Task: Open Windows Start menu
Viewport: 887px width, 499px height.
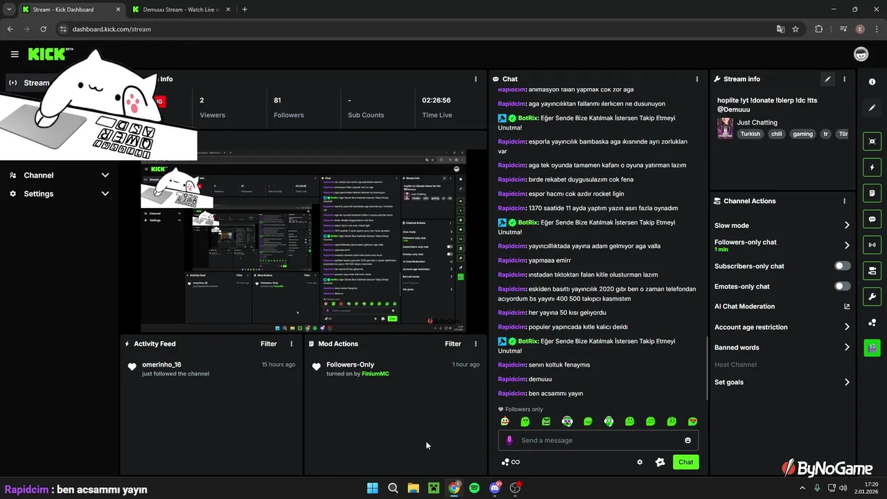Action: point(372,488)
